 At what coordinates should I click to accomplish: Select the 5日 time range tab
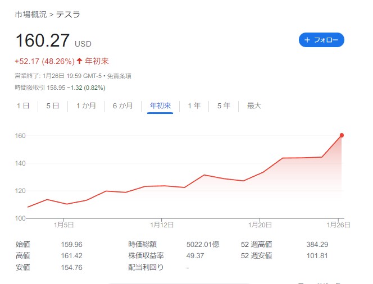53,106
